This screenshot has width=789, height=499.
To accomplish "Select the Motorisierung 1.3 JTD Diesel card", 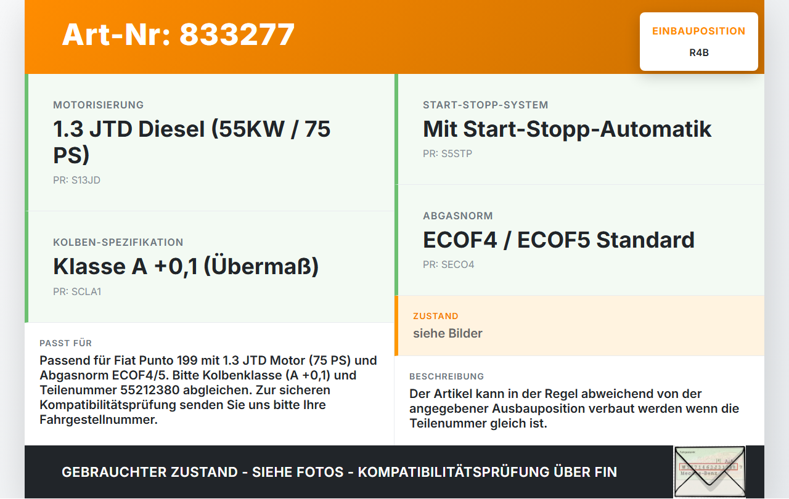I will [210, 142].
